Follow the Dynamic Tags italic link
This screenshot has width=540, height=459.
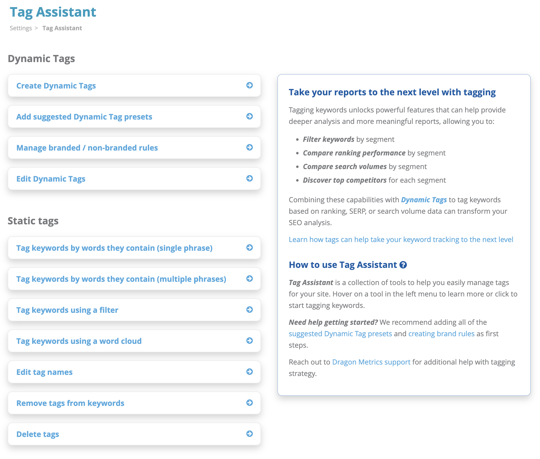pos(424,200)
